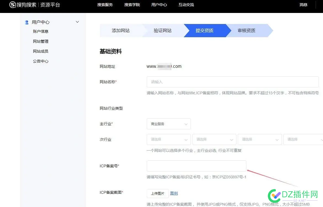Click the 上传图片 upload button

(157, 193)
